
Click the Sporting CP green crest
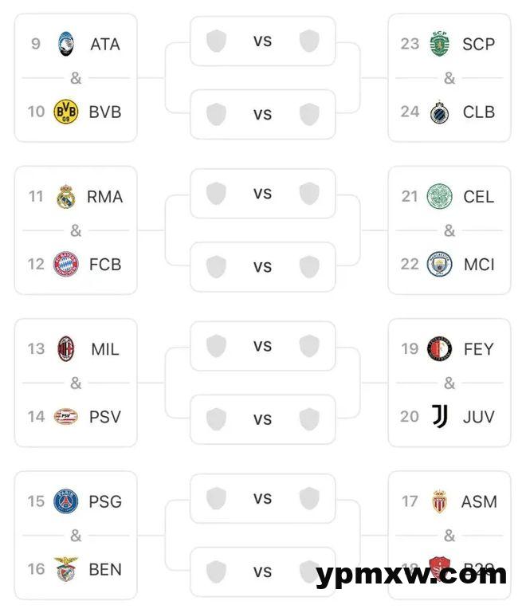pyautogui.click(x=440, y=44)
